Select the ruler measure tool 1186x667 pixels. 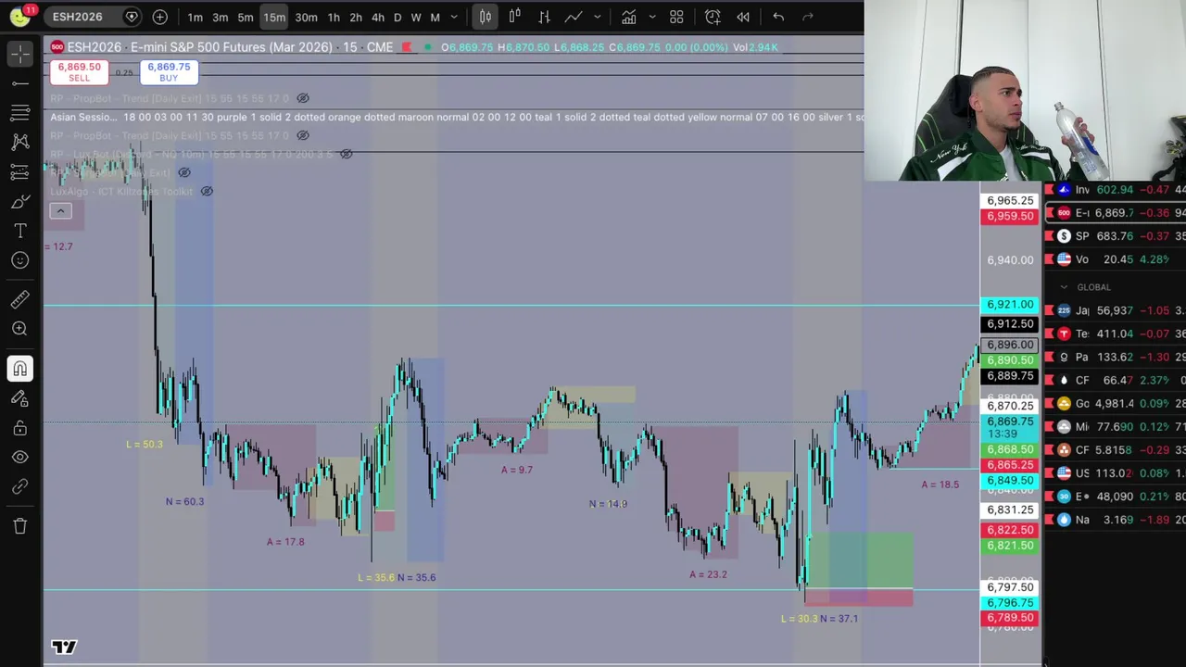tap(19, 299)
